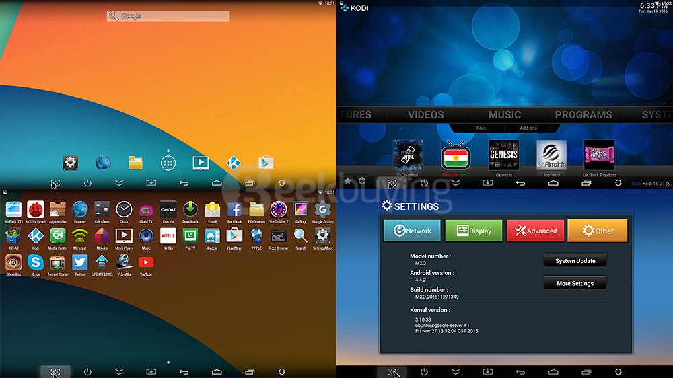Open the app drawer from home dock
This screenshot has height=378, width=673.
coord(168,163)
